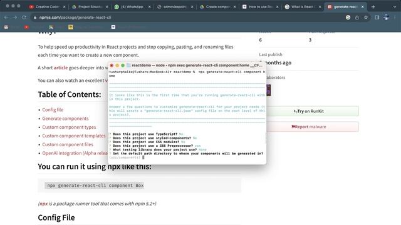Open the article link
This screenshot has height=225, width=401.
tap(61, 67)
